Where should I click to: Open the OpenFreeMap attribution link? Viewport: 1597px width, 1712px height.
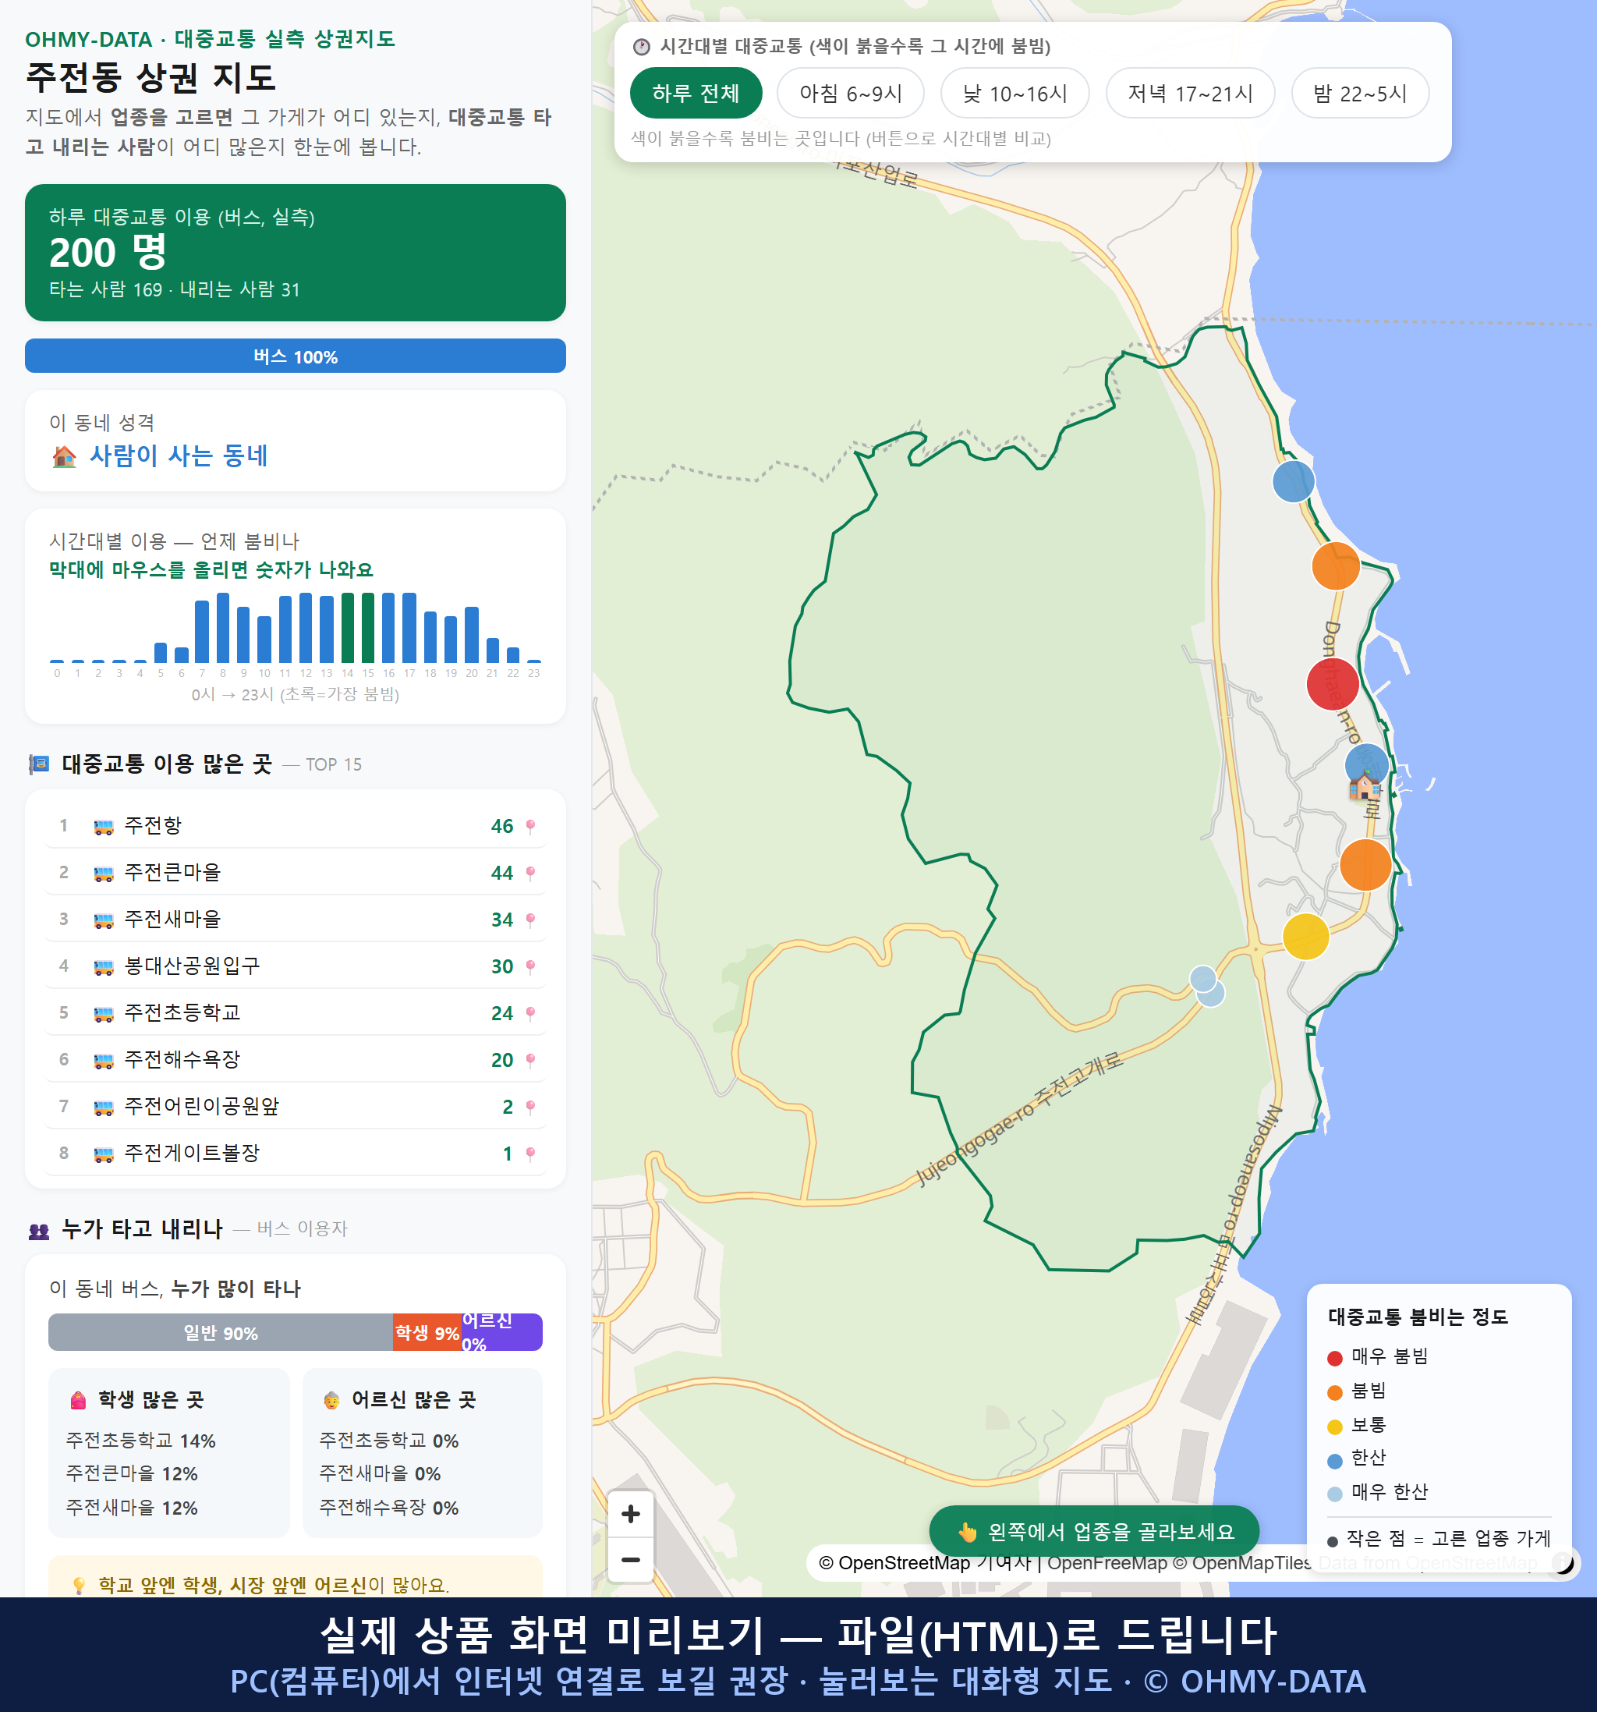(1107, 1562)
